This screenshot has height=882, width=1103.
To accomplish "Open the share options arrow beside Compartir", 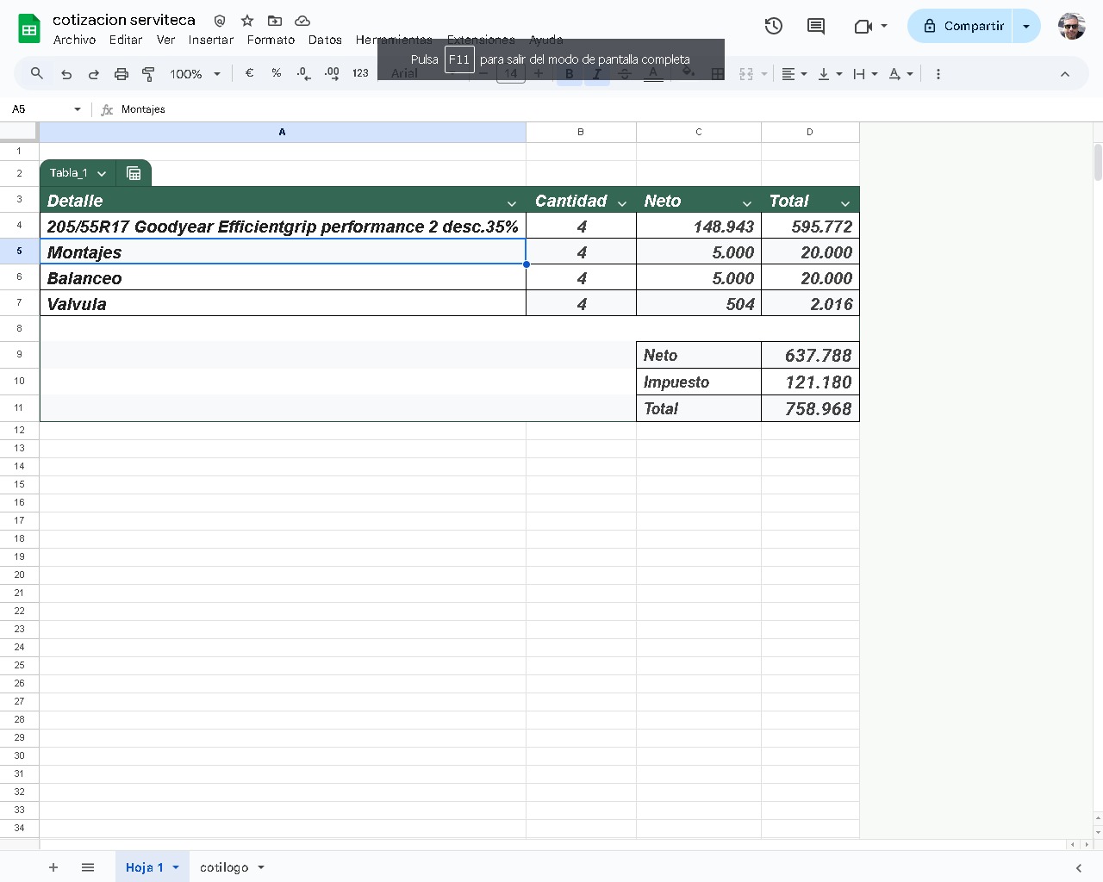I will (x=1026, y=26).
